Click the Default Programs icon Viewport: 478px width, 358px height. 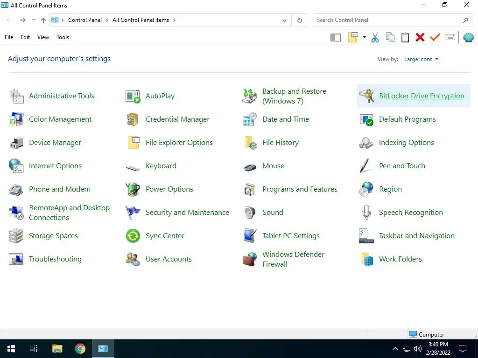pyautogui.click(x=366, y=119)
